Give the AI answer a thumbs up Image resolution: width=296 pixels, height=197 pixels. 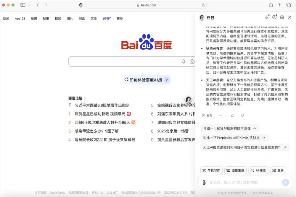(x=233, y=115)
